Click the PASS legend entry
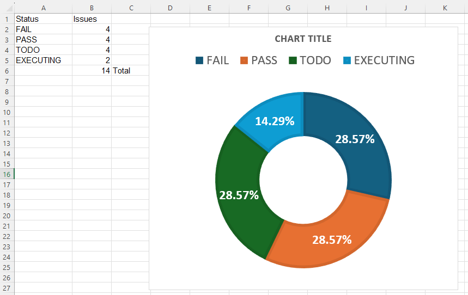The height and width of the screenshot is (295, 468). pos(259,60)
